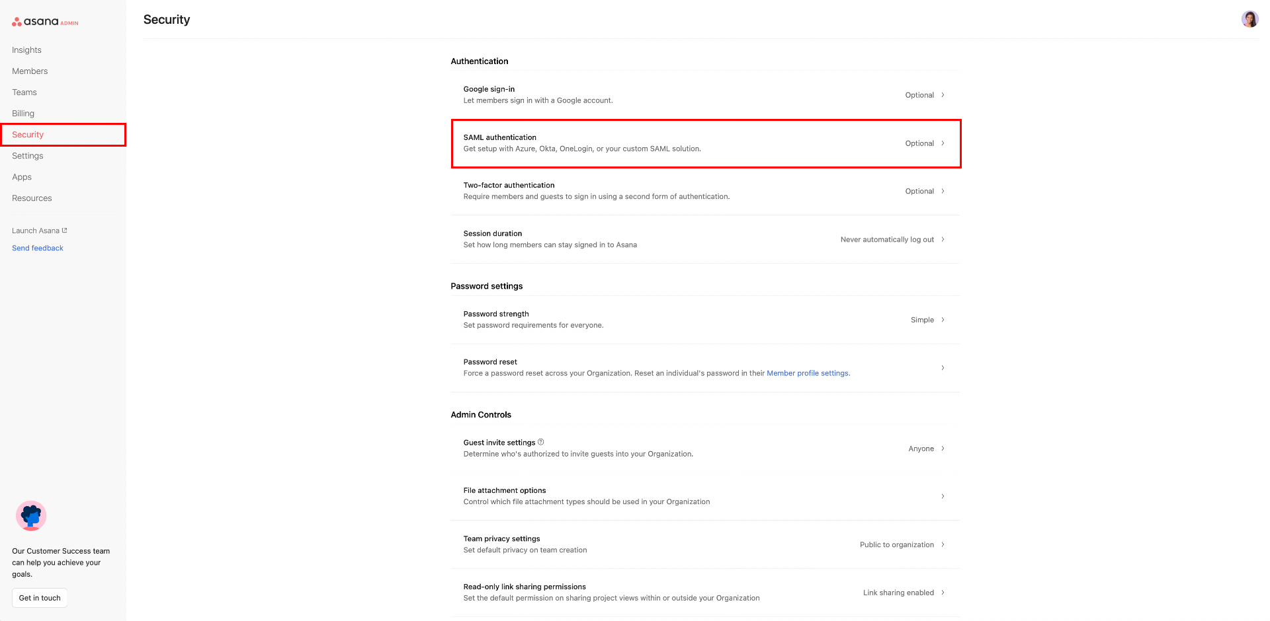The width and height of the screenshot is (1270, 621).
Task: Click the Asana admin logo
Action: pyautogui.click(x=45, y=22)
